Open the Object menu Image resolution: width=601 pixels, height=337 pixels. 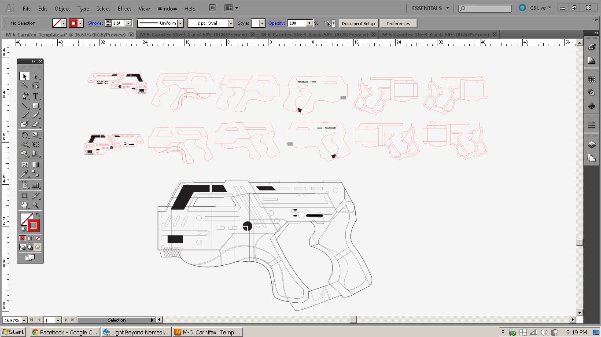pyautogui.click(x=62, y=8)
